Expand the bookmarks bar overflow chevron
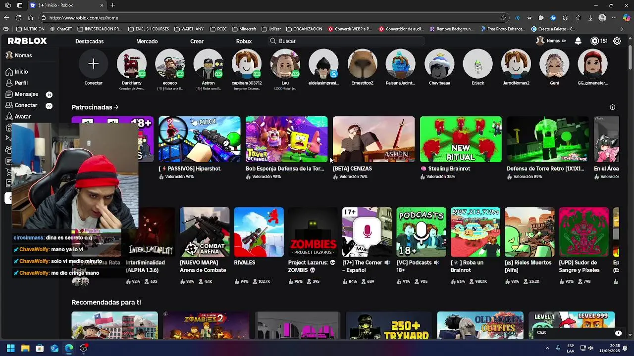The height and width of the screenshot is (356, 634). [x=623, y=29]
